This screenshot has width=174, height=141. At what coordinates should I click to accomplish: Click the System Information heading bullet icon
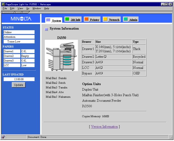point(46,29)
